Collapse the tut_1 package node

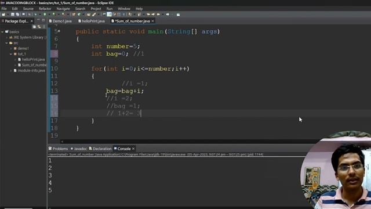click(x=11, y=54)
